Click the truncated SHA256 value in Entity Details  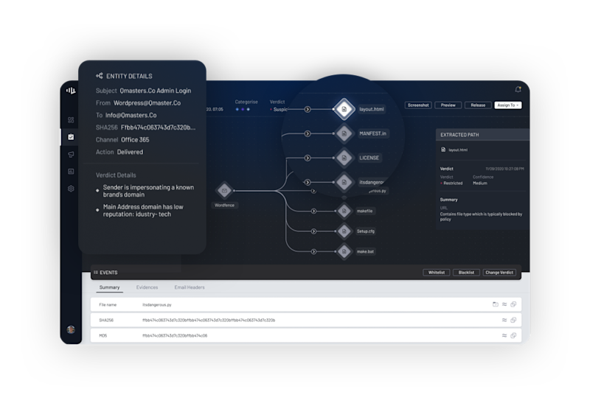point(158,127)
